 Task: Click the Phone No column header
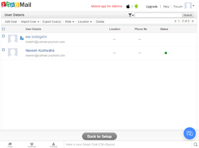141,29
